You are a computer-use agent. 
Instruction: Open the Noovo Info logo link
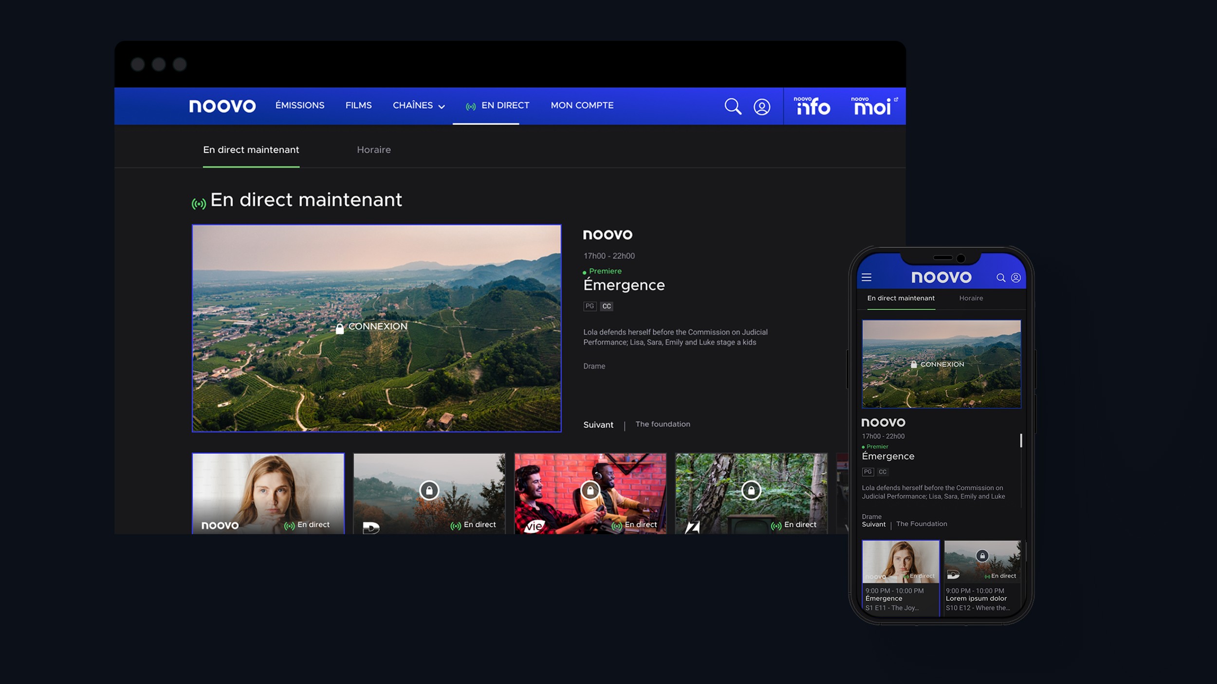pyautogui.click(x=812, y=106)
